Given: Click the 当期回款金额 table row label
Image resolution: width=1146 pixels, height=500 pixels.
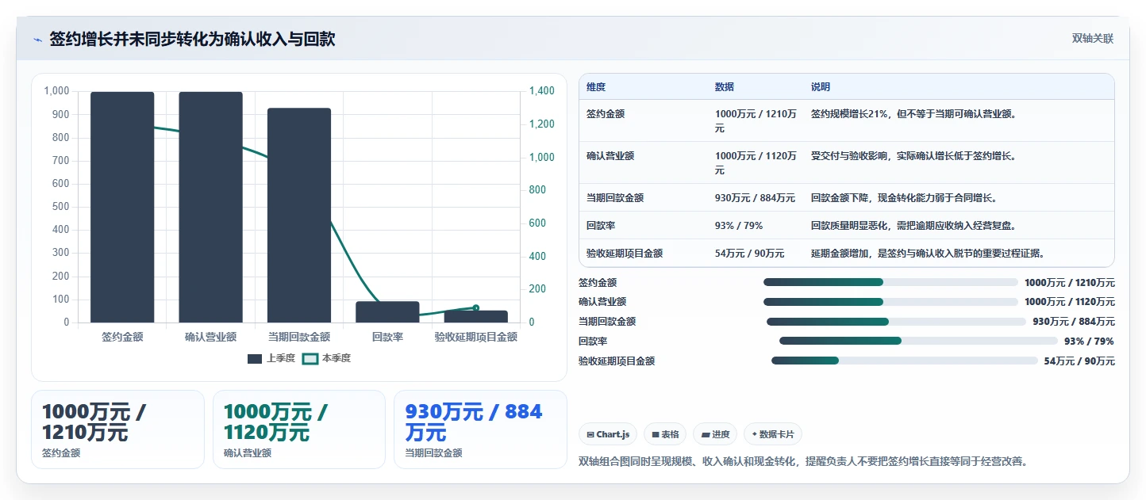Looking at the screenshot, I should [615, 198].
